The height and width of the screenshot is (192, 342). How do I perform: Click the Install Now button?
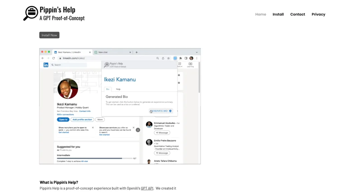click(49, 35)
